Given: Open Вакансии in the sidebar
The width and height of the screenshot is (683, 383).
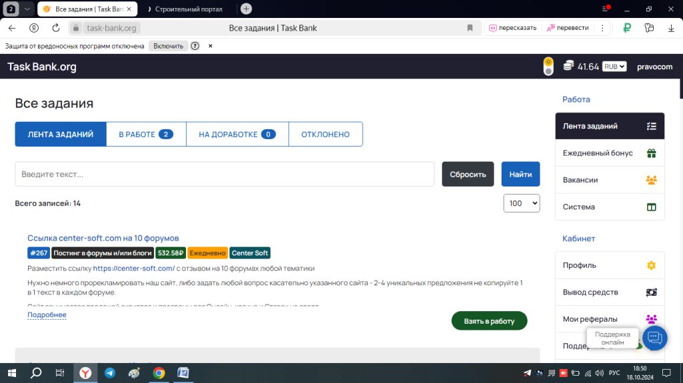Looking at the screenshot, I should coord(610,180).
